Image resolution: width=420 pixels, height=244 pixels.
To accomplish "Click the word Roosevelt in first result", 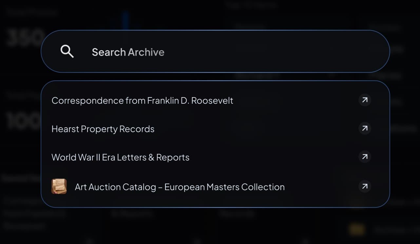I will (x=212, y=100).
